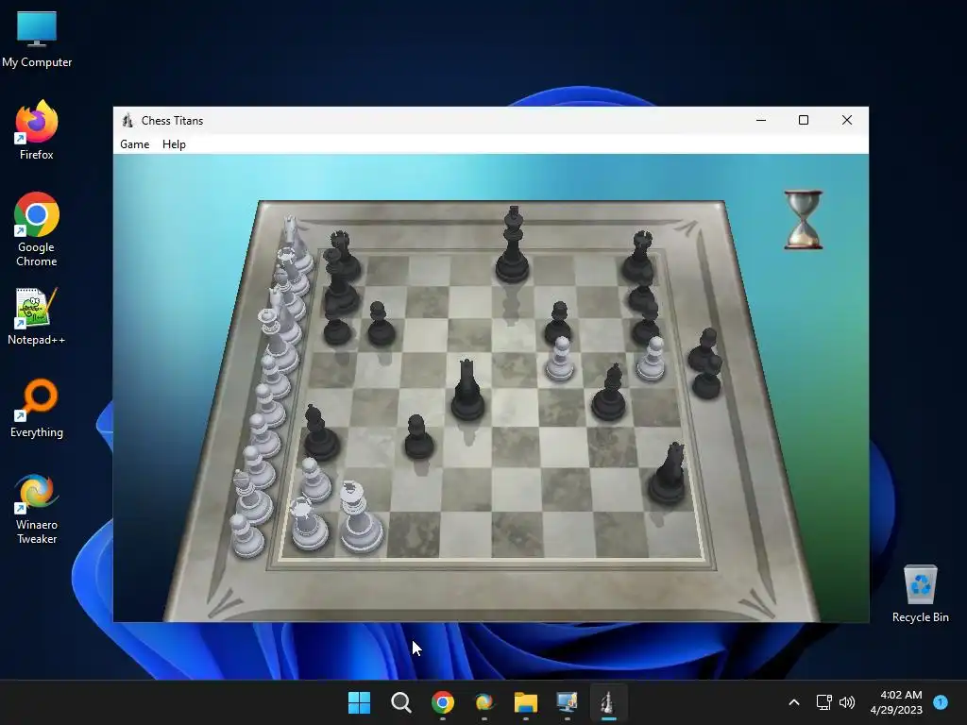Open the notification badge in the tray
The width and height of the screenshot is (967, 725).
(x=941, y=702)
